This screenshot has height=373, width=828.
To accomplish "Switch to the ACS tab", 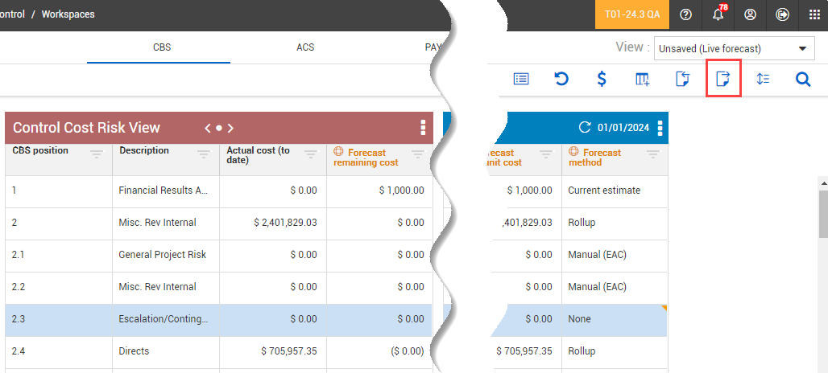I will tap(305, 47).
